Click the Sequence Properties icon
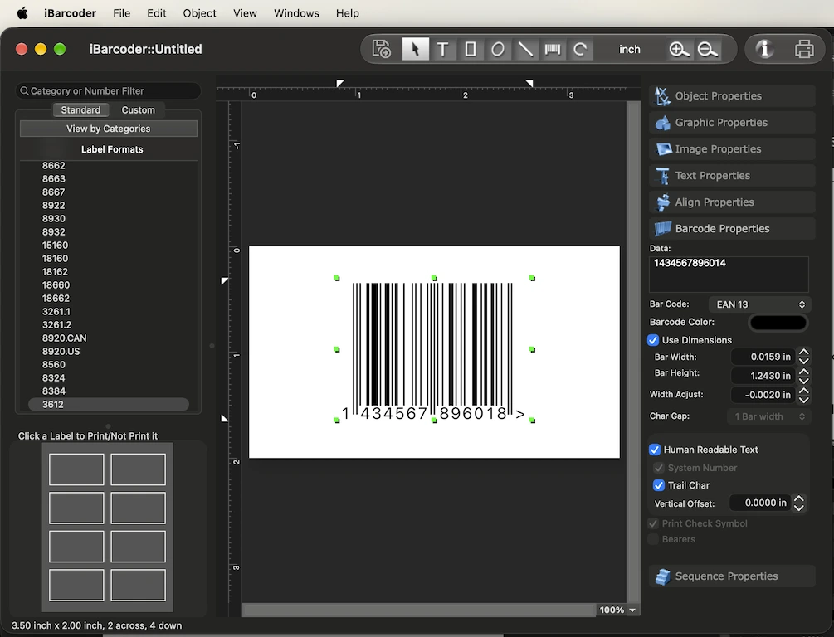The image size is (834, 637). [663, 576]
